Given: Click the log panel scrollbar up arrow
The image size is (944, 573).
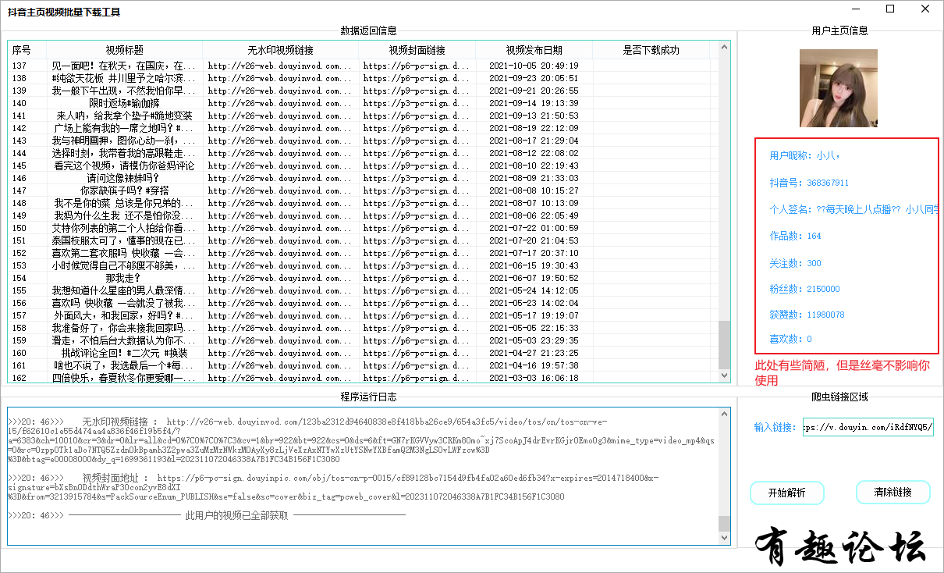Looking at the screenshot, I should click(x=724, y=415).
